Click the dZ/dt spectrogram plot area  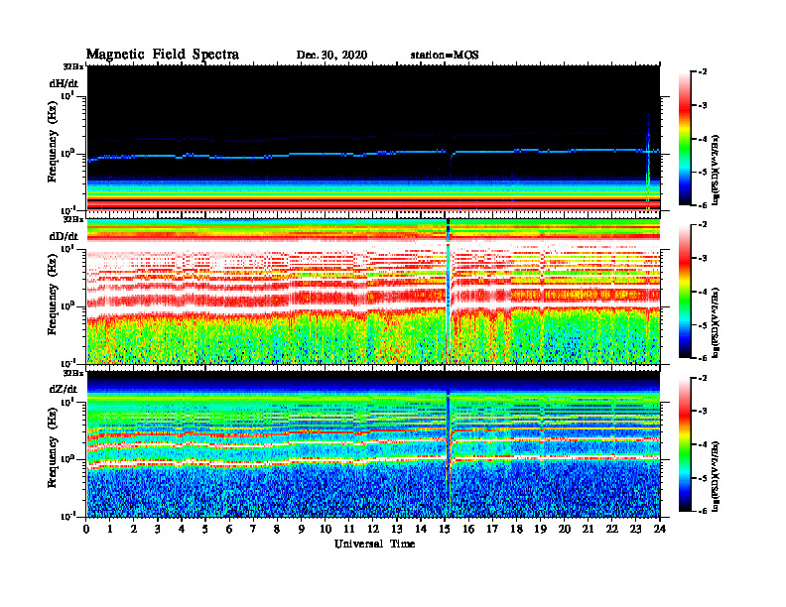(x=373, y=444)
